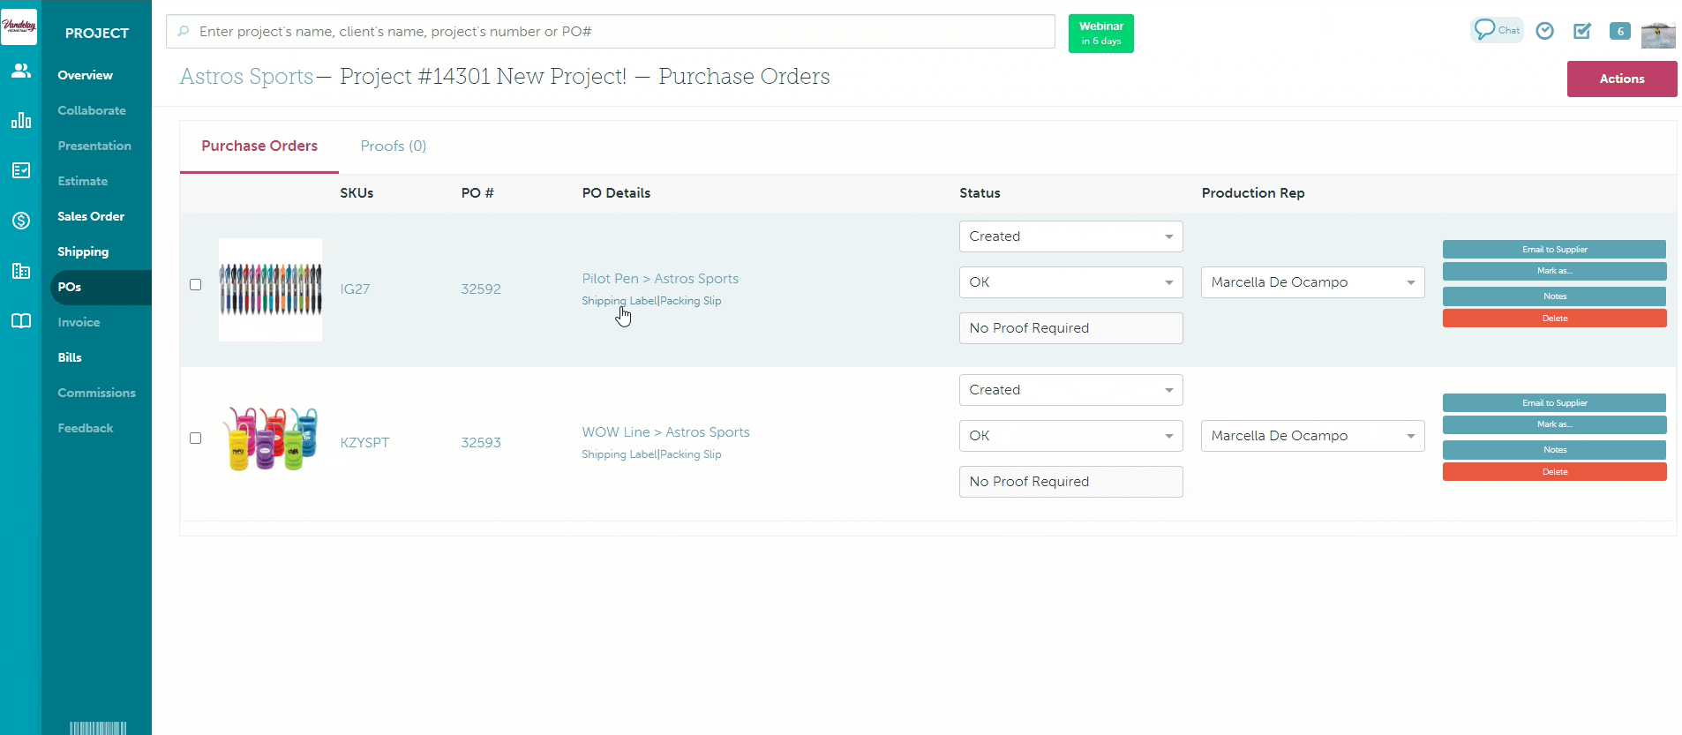The image size is (1682, 735).
Task: Click the colorful tumblers product thumbnail
Action: (x=270, y=439)
